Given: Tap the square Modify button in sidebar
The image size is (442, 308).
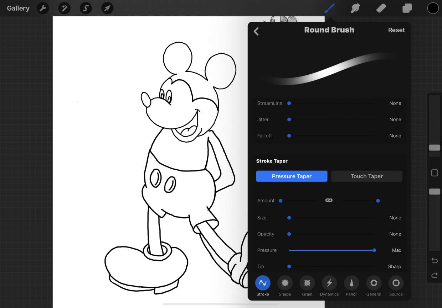Looking at the screenshot, I should pyautogui.click(x=435, y=173).
